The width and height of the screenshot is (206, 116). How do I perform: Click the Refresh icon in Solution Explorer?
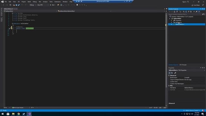pyautogui.click(x=186, y=12)
